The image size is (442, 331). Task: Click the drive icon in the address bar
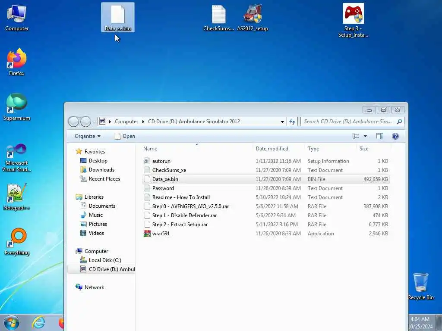103,122
